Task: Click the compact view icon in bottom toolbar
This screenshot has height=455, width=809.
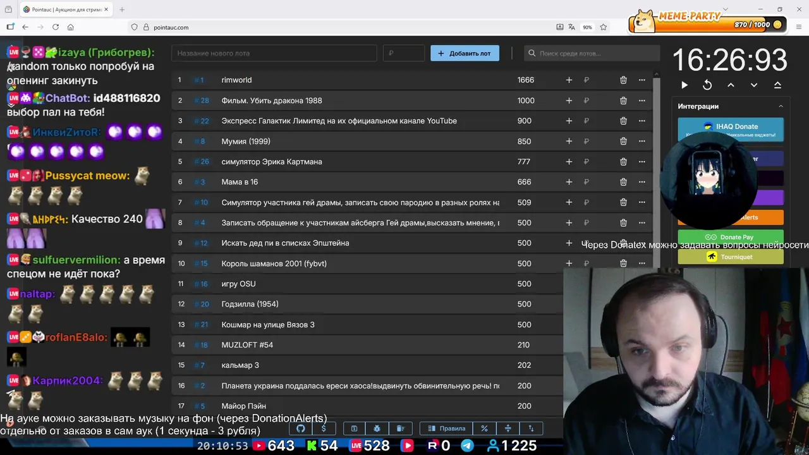Action: point(508,428)
